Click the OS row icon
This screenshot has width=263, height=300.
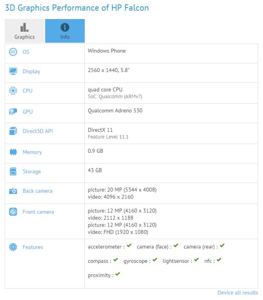pos(13,52)
